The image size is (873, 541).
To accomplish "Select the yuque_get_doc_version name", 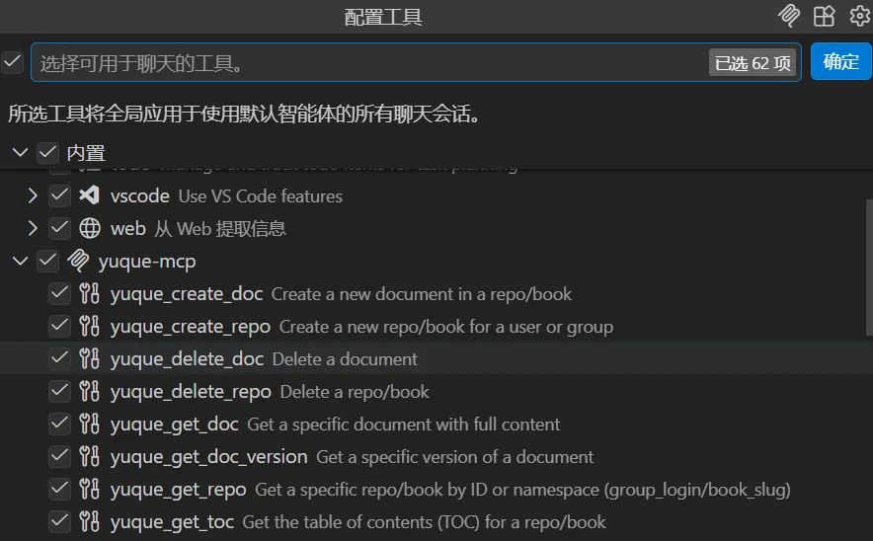I will coord(208,457).
